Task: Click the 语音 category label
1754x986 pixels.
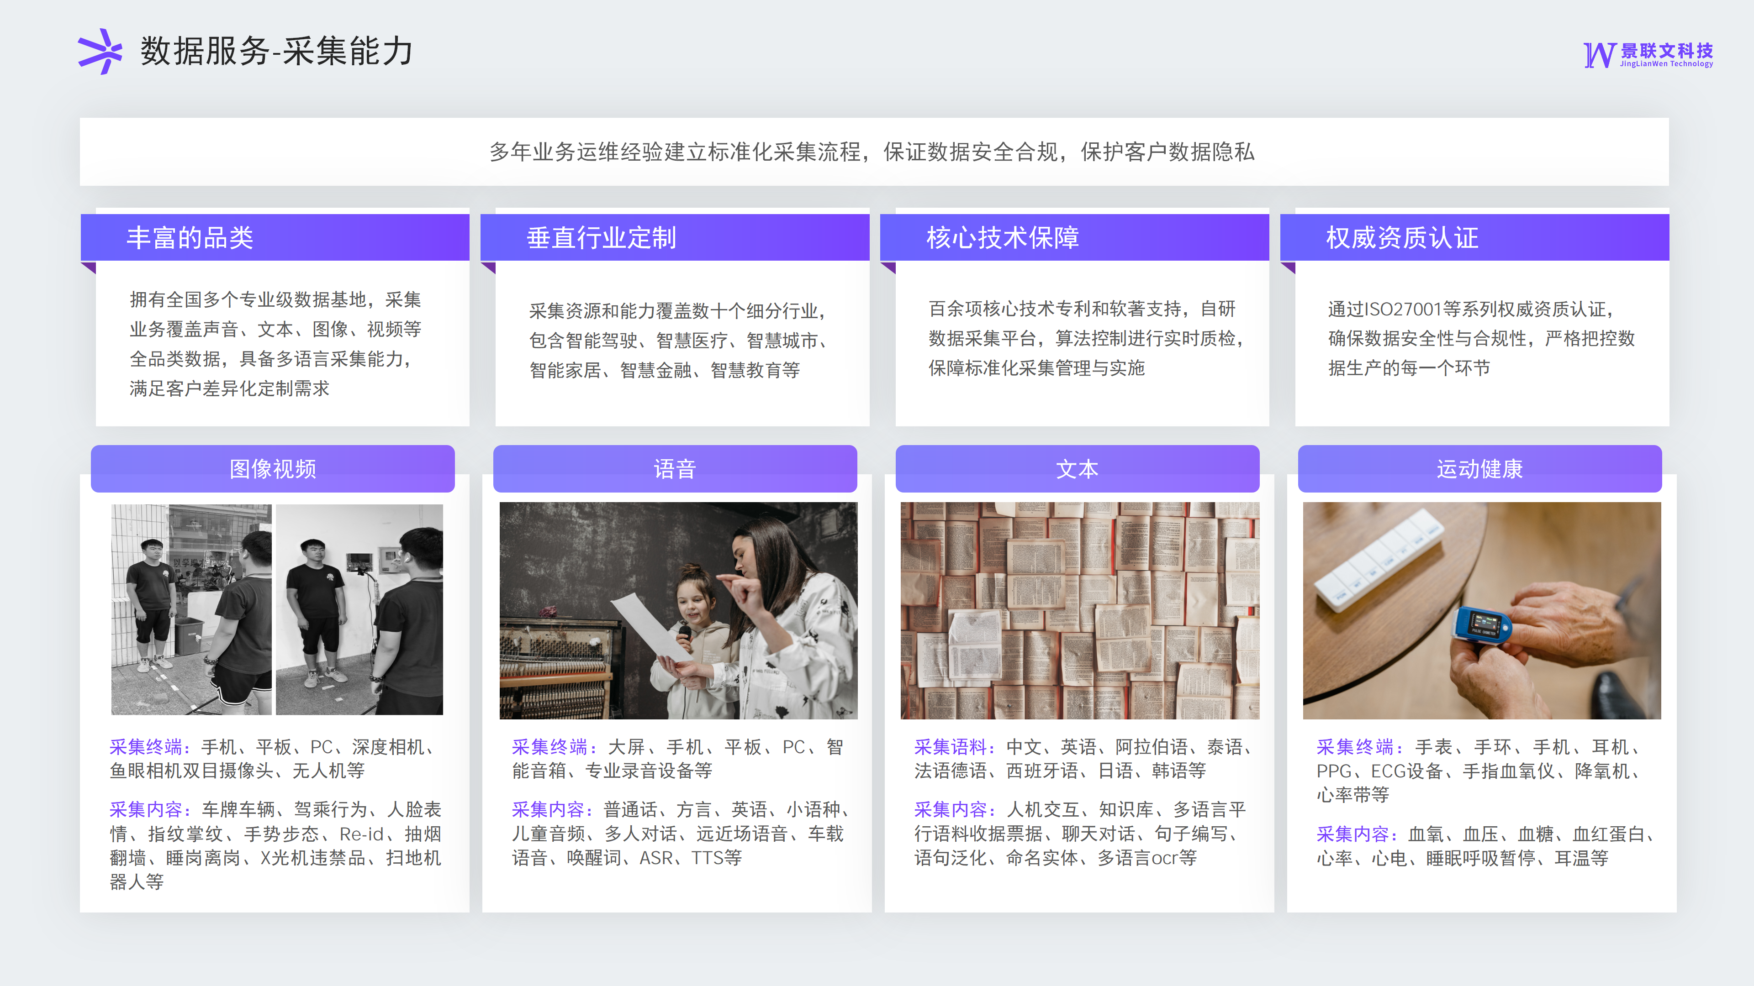Action: [675, 469]
